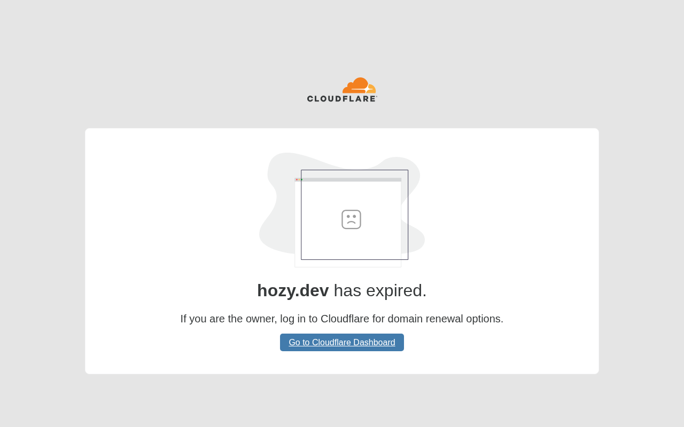Screen dimensions: 684x427
Task: Click the CLOUDFLARE wordmark text
Action: [x=342, y=99]
